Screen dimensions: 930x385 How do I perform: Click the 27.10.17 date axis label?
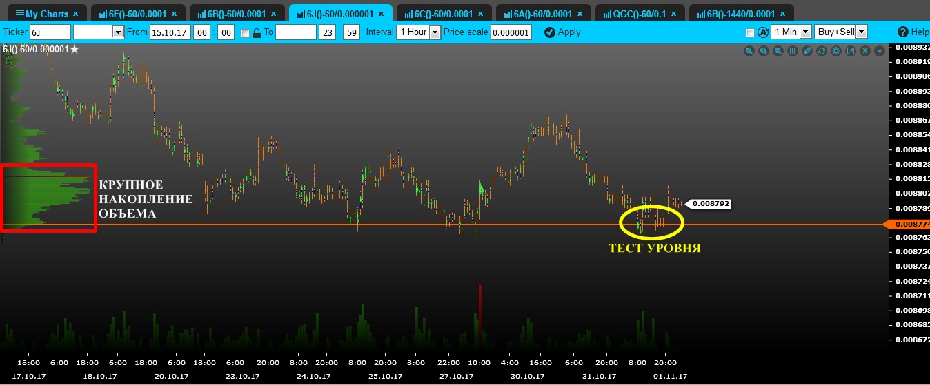[457, 377]
